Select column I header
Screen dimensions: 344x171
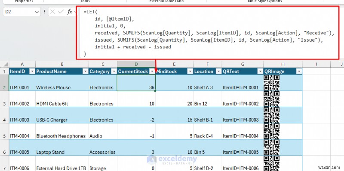[316, 64]
